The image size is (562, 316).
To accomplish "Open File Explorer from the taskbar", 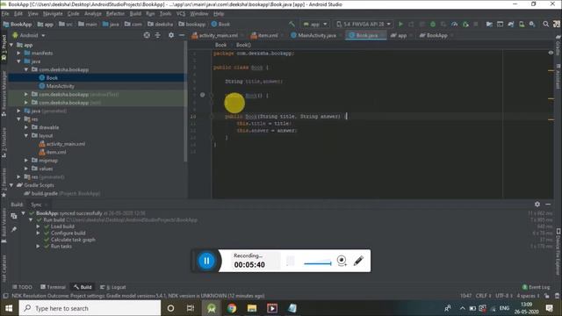I will 252,308.
